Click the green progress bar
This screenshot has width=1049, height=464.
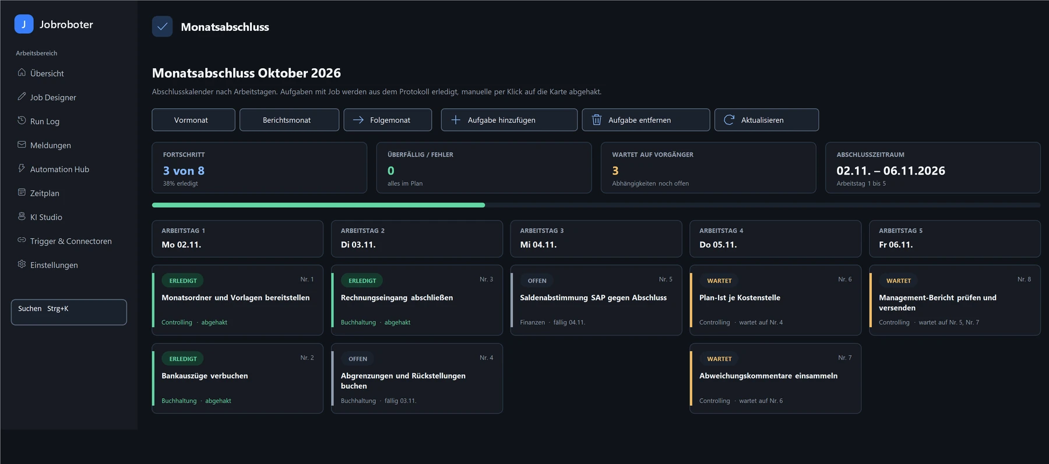tap(318, 205)
